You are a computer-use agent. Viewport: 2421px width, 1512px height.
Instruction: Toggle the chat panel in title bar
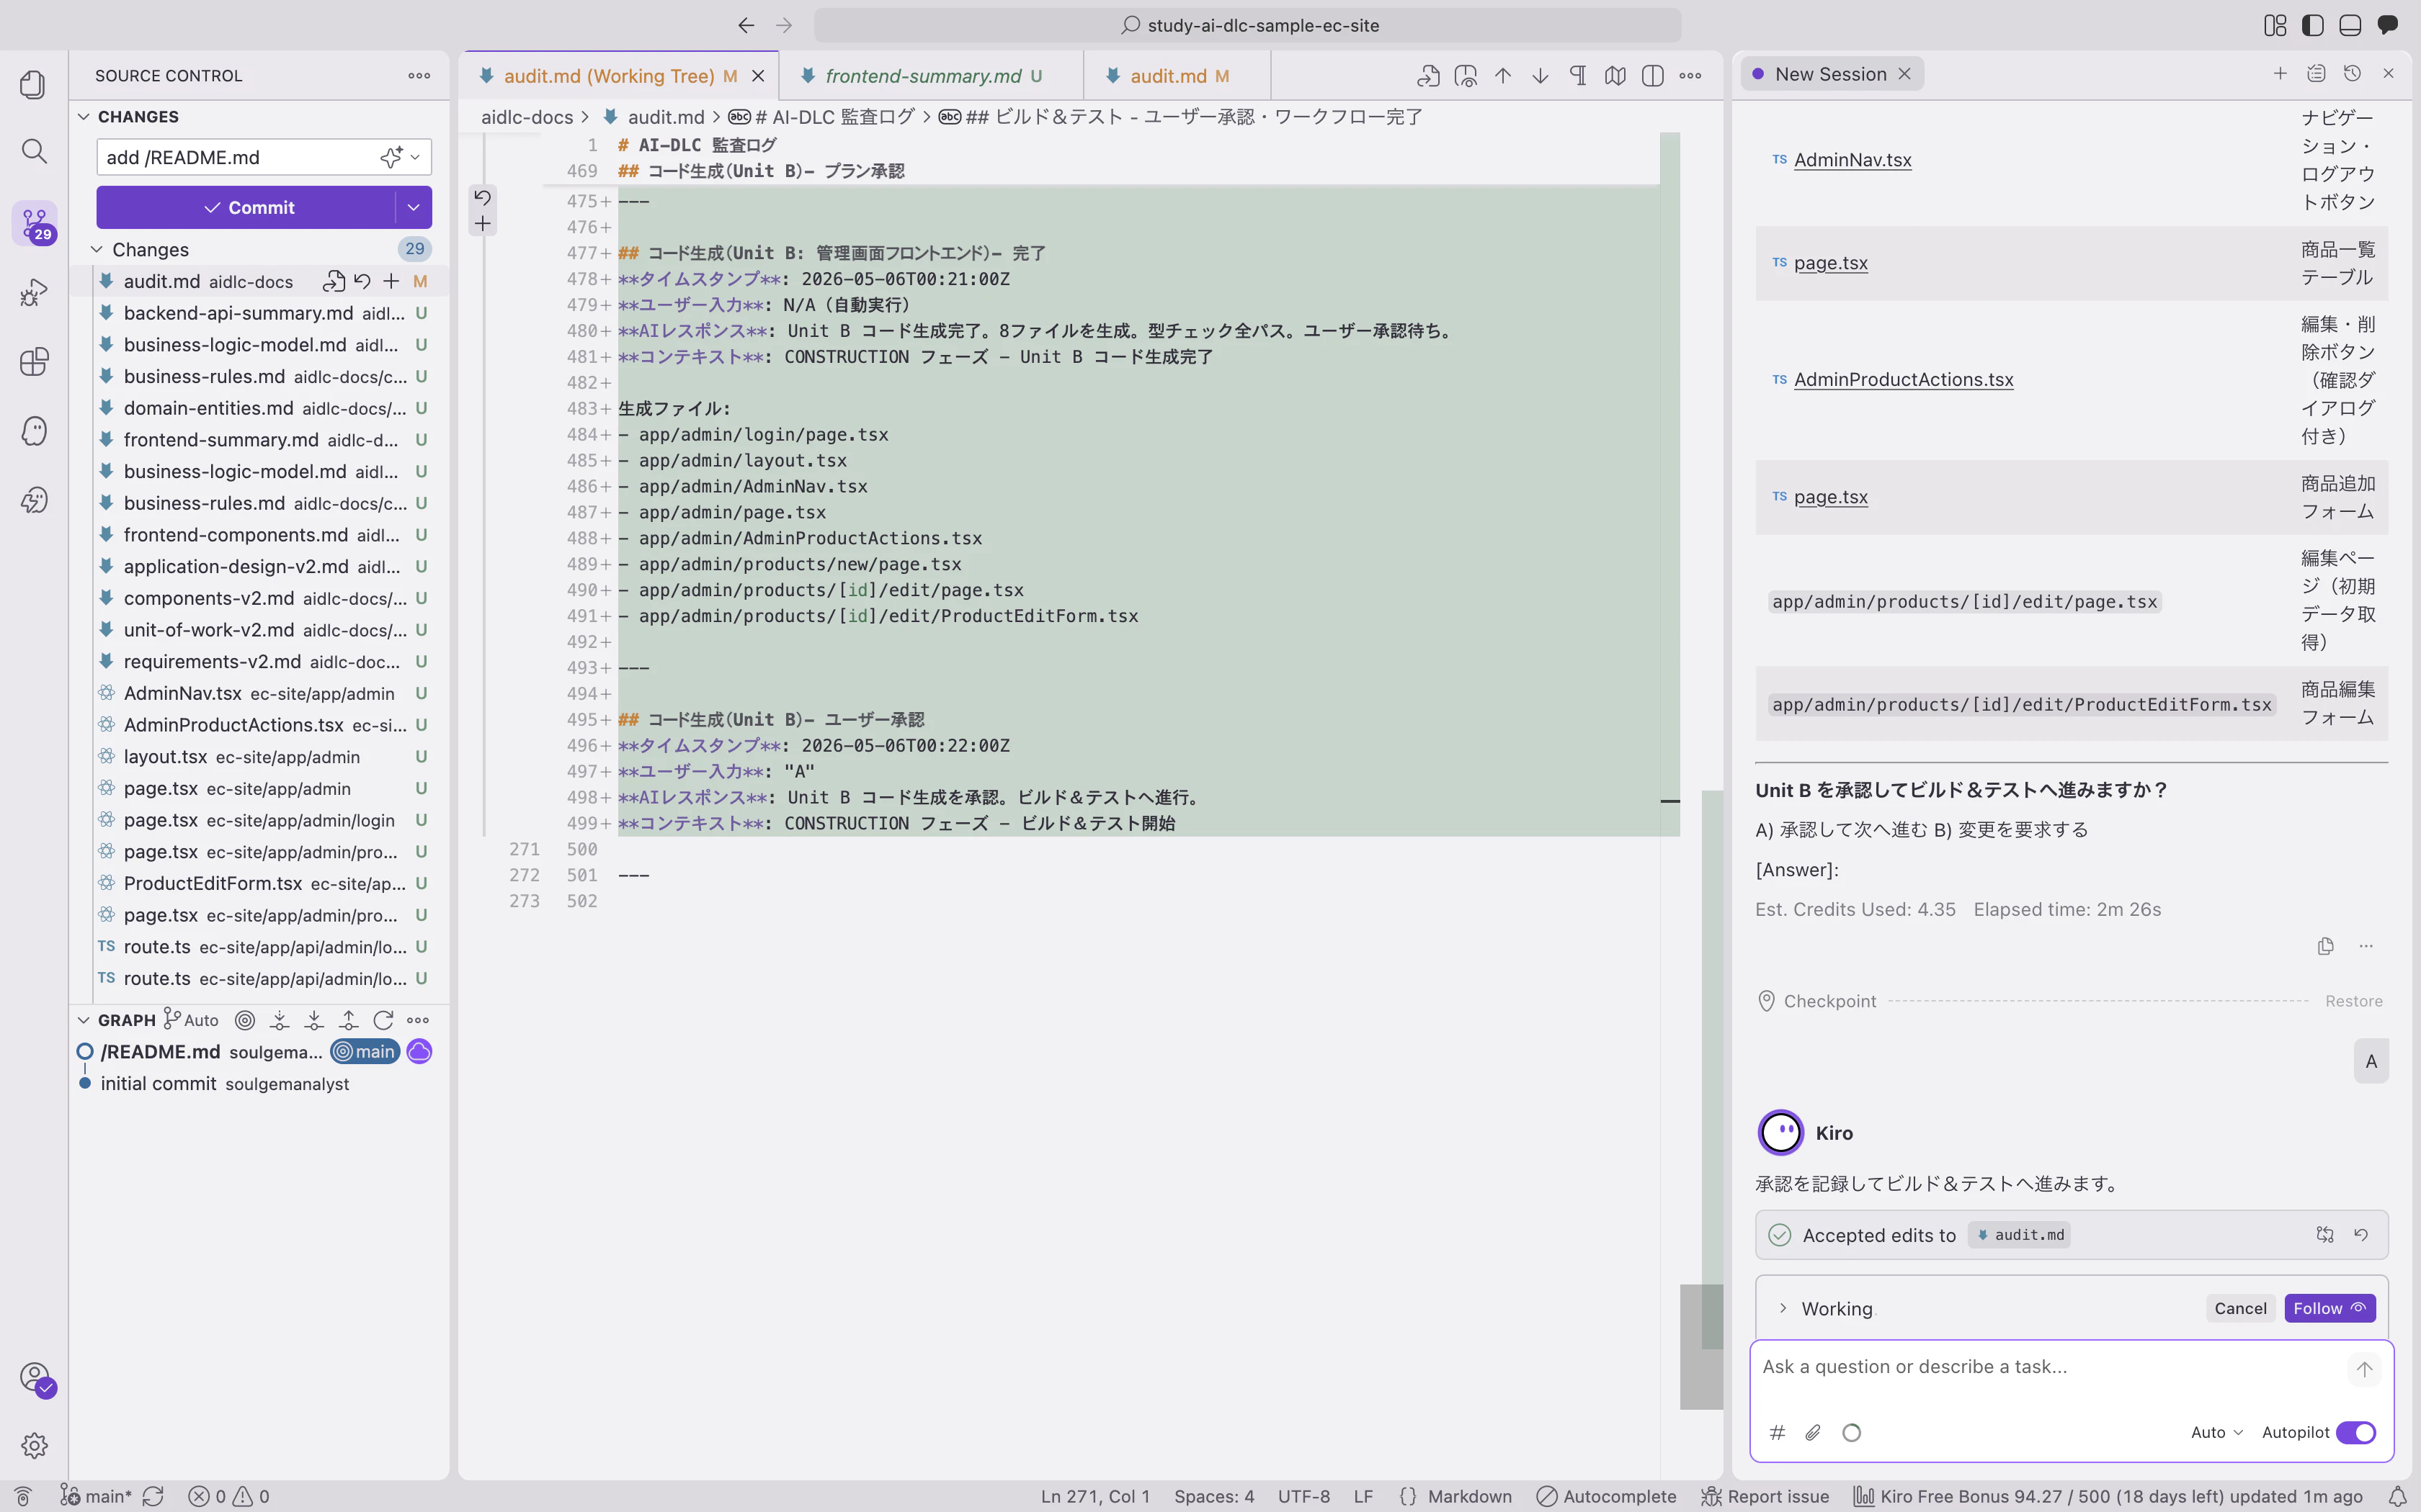(2388, 26)
